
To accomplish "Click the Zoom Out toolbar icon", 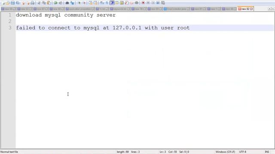I will [84, 3].
